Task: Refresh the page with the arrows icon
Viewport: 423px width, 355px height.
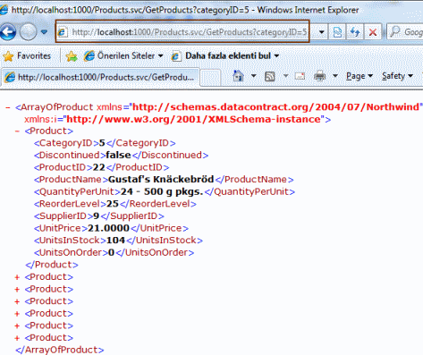Action: (355, 32)
